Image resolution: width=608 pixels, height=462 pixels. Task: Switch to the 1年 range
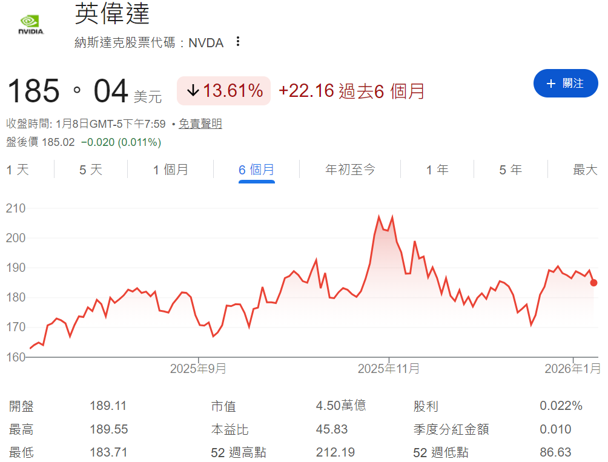click(437, 170)
